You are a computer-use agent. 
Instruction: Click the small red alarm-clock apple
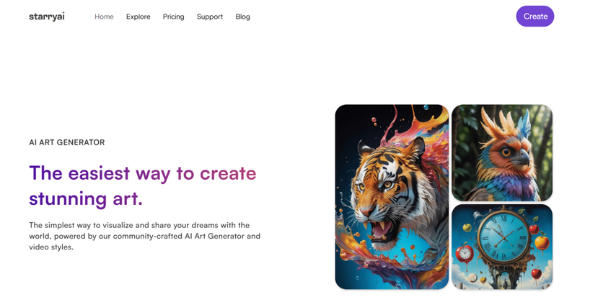pyautogui.click(x=465, y=254)
